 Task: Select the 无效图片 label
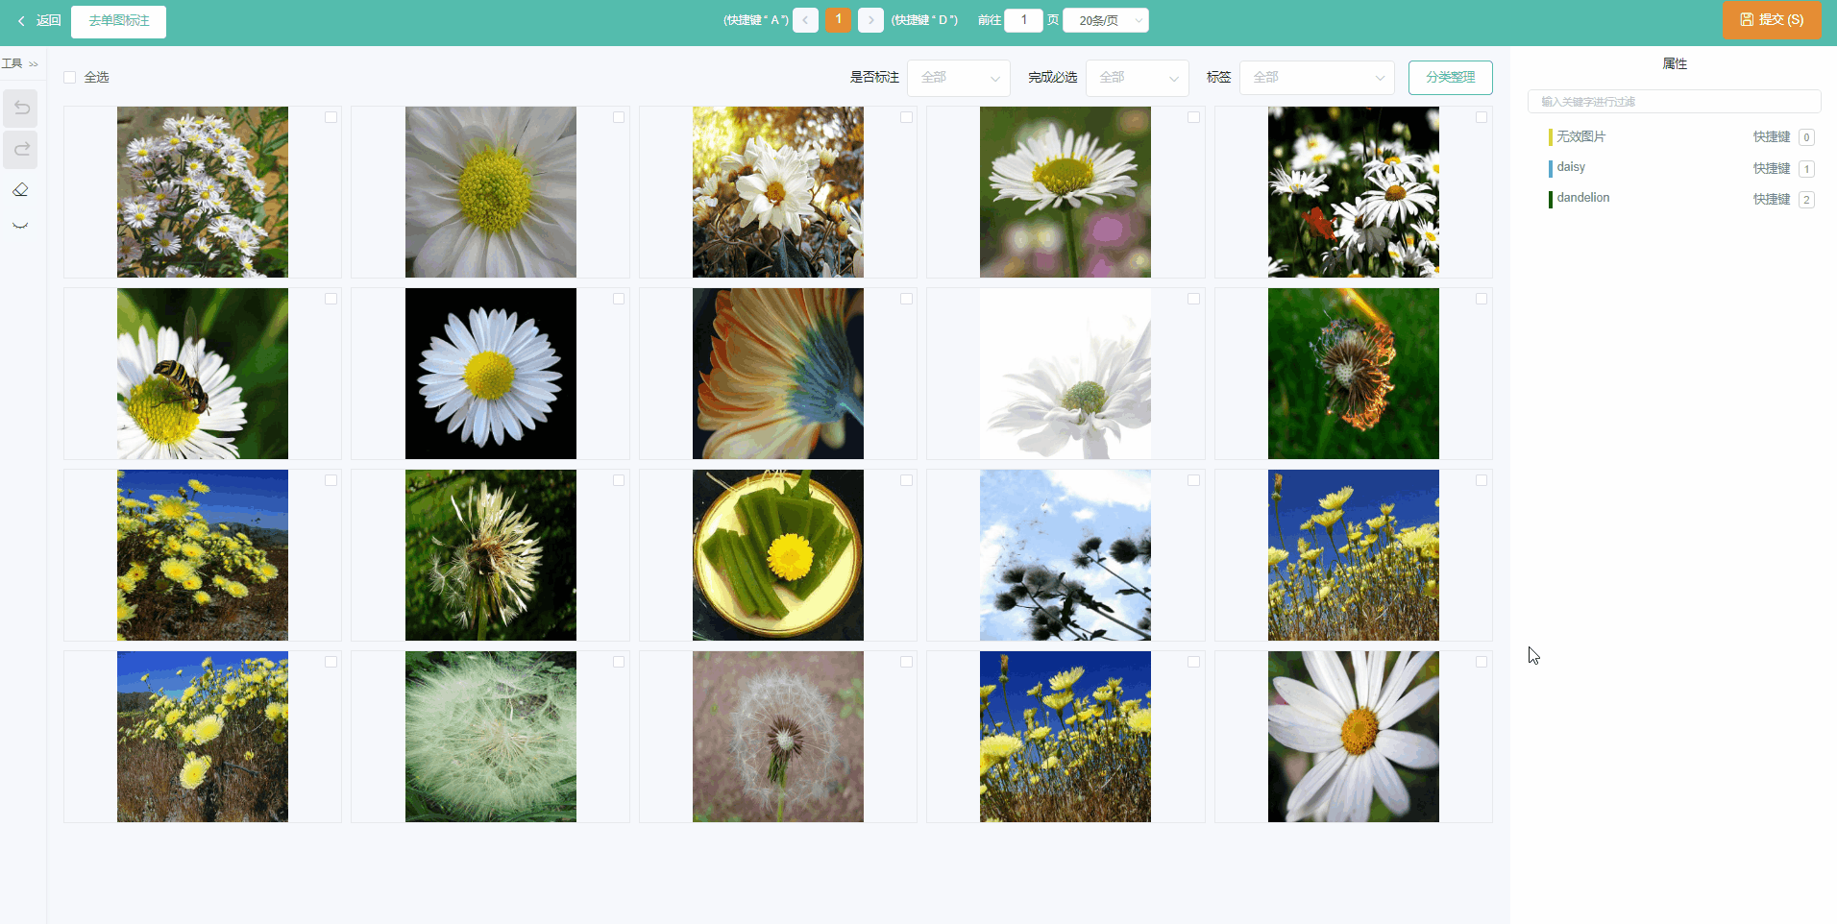click(x=1580, y=136)
